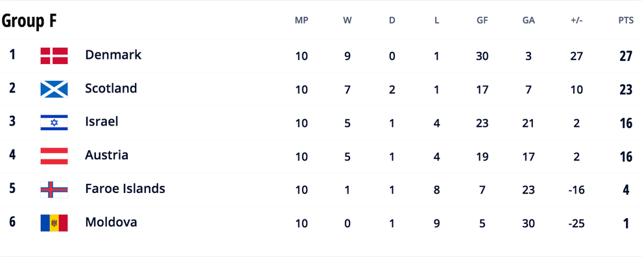
Task: Select the Israel flag icon
Action: point(54,122)
